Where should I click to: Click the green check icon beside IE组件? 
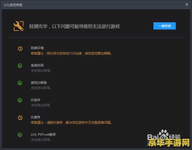[x=20, y=100]
